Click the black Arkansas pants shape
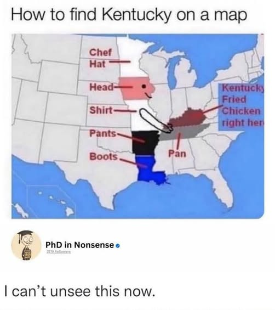Image resolution: width=275 pixels, height=310 pixels. click(x=145, y=142)
